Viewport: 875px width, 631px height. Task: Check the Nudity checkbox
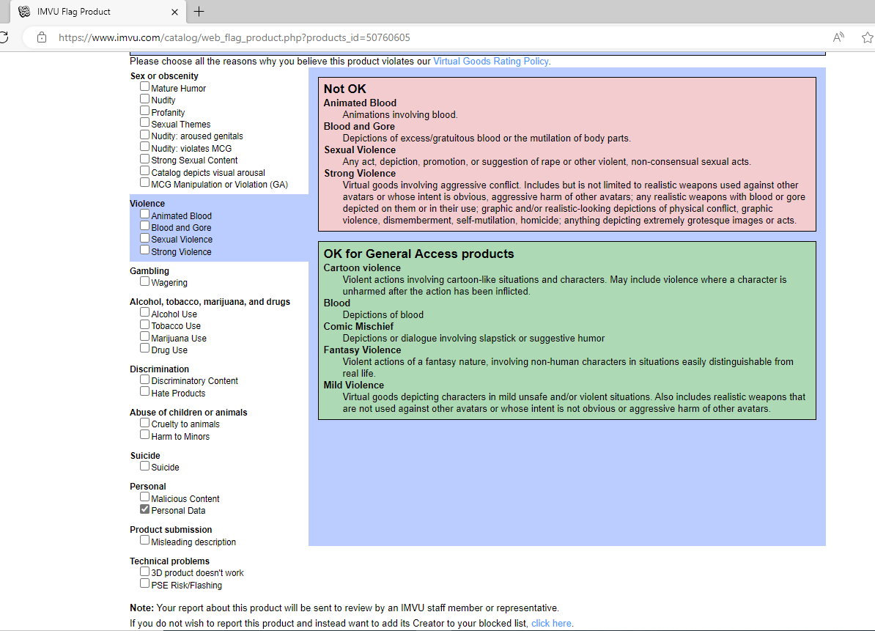[144, 99]
